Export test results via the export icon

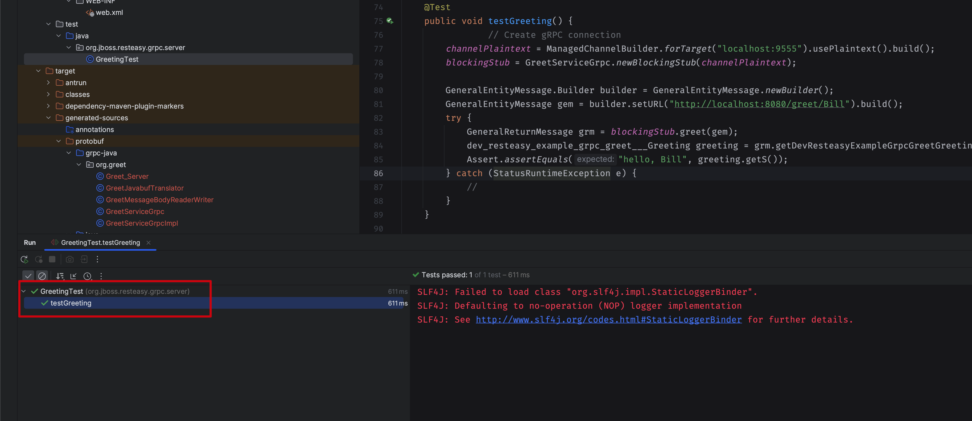84,259
